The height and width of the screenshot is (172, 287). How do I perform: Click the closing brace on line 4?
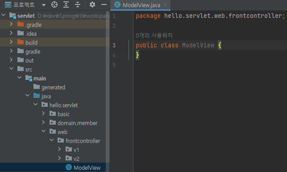click(x=137, y=55)
